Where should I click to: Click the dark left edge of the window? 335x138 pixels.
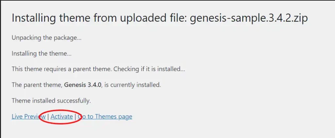[x=0, y=69]
